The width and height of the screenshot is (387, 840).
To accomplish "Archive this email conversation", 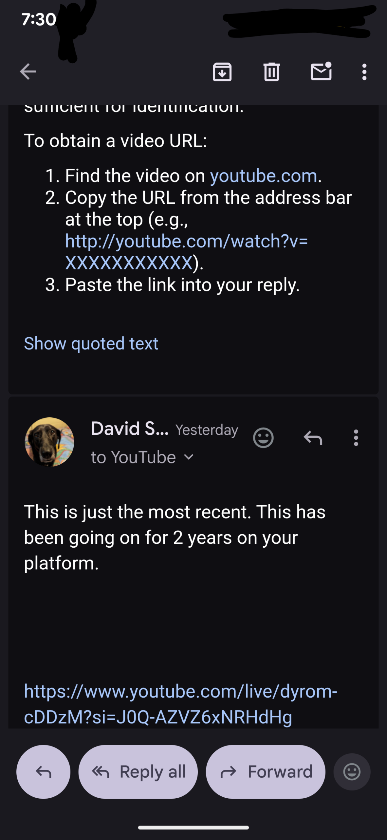I will pos(222,72).
